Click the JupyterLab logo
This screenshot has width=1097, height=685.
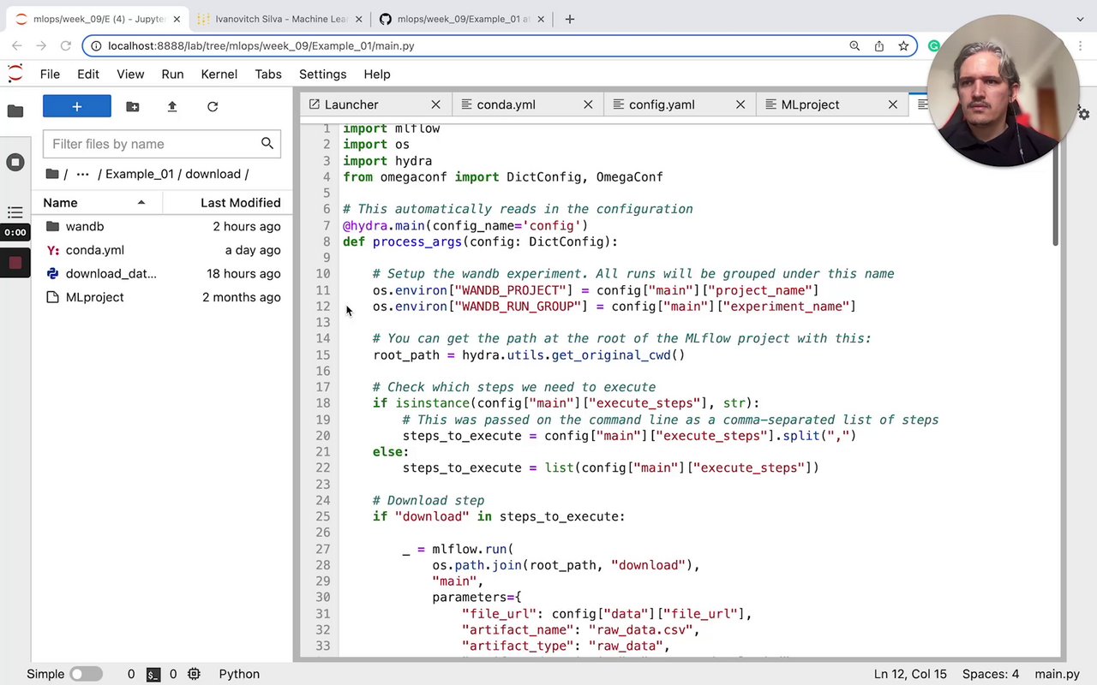pos(15,74)
